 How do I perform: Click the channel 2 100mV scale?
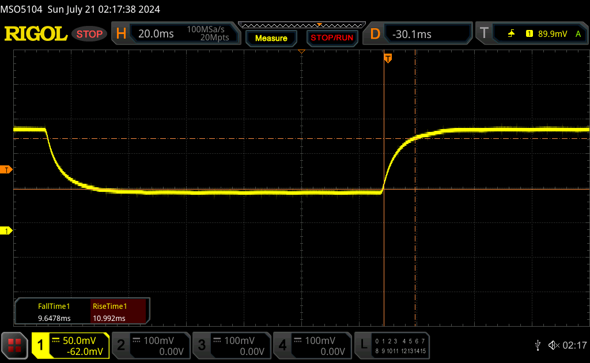(158, 341)
